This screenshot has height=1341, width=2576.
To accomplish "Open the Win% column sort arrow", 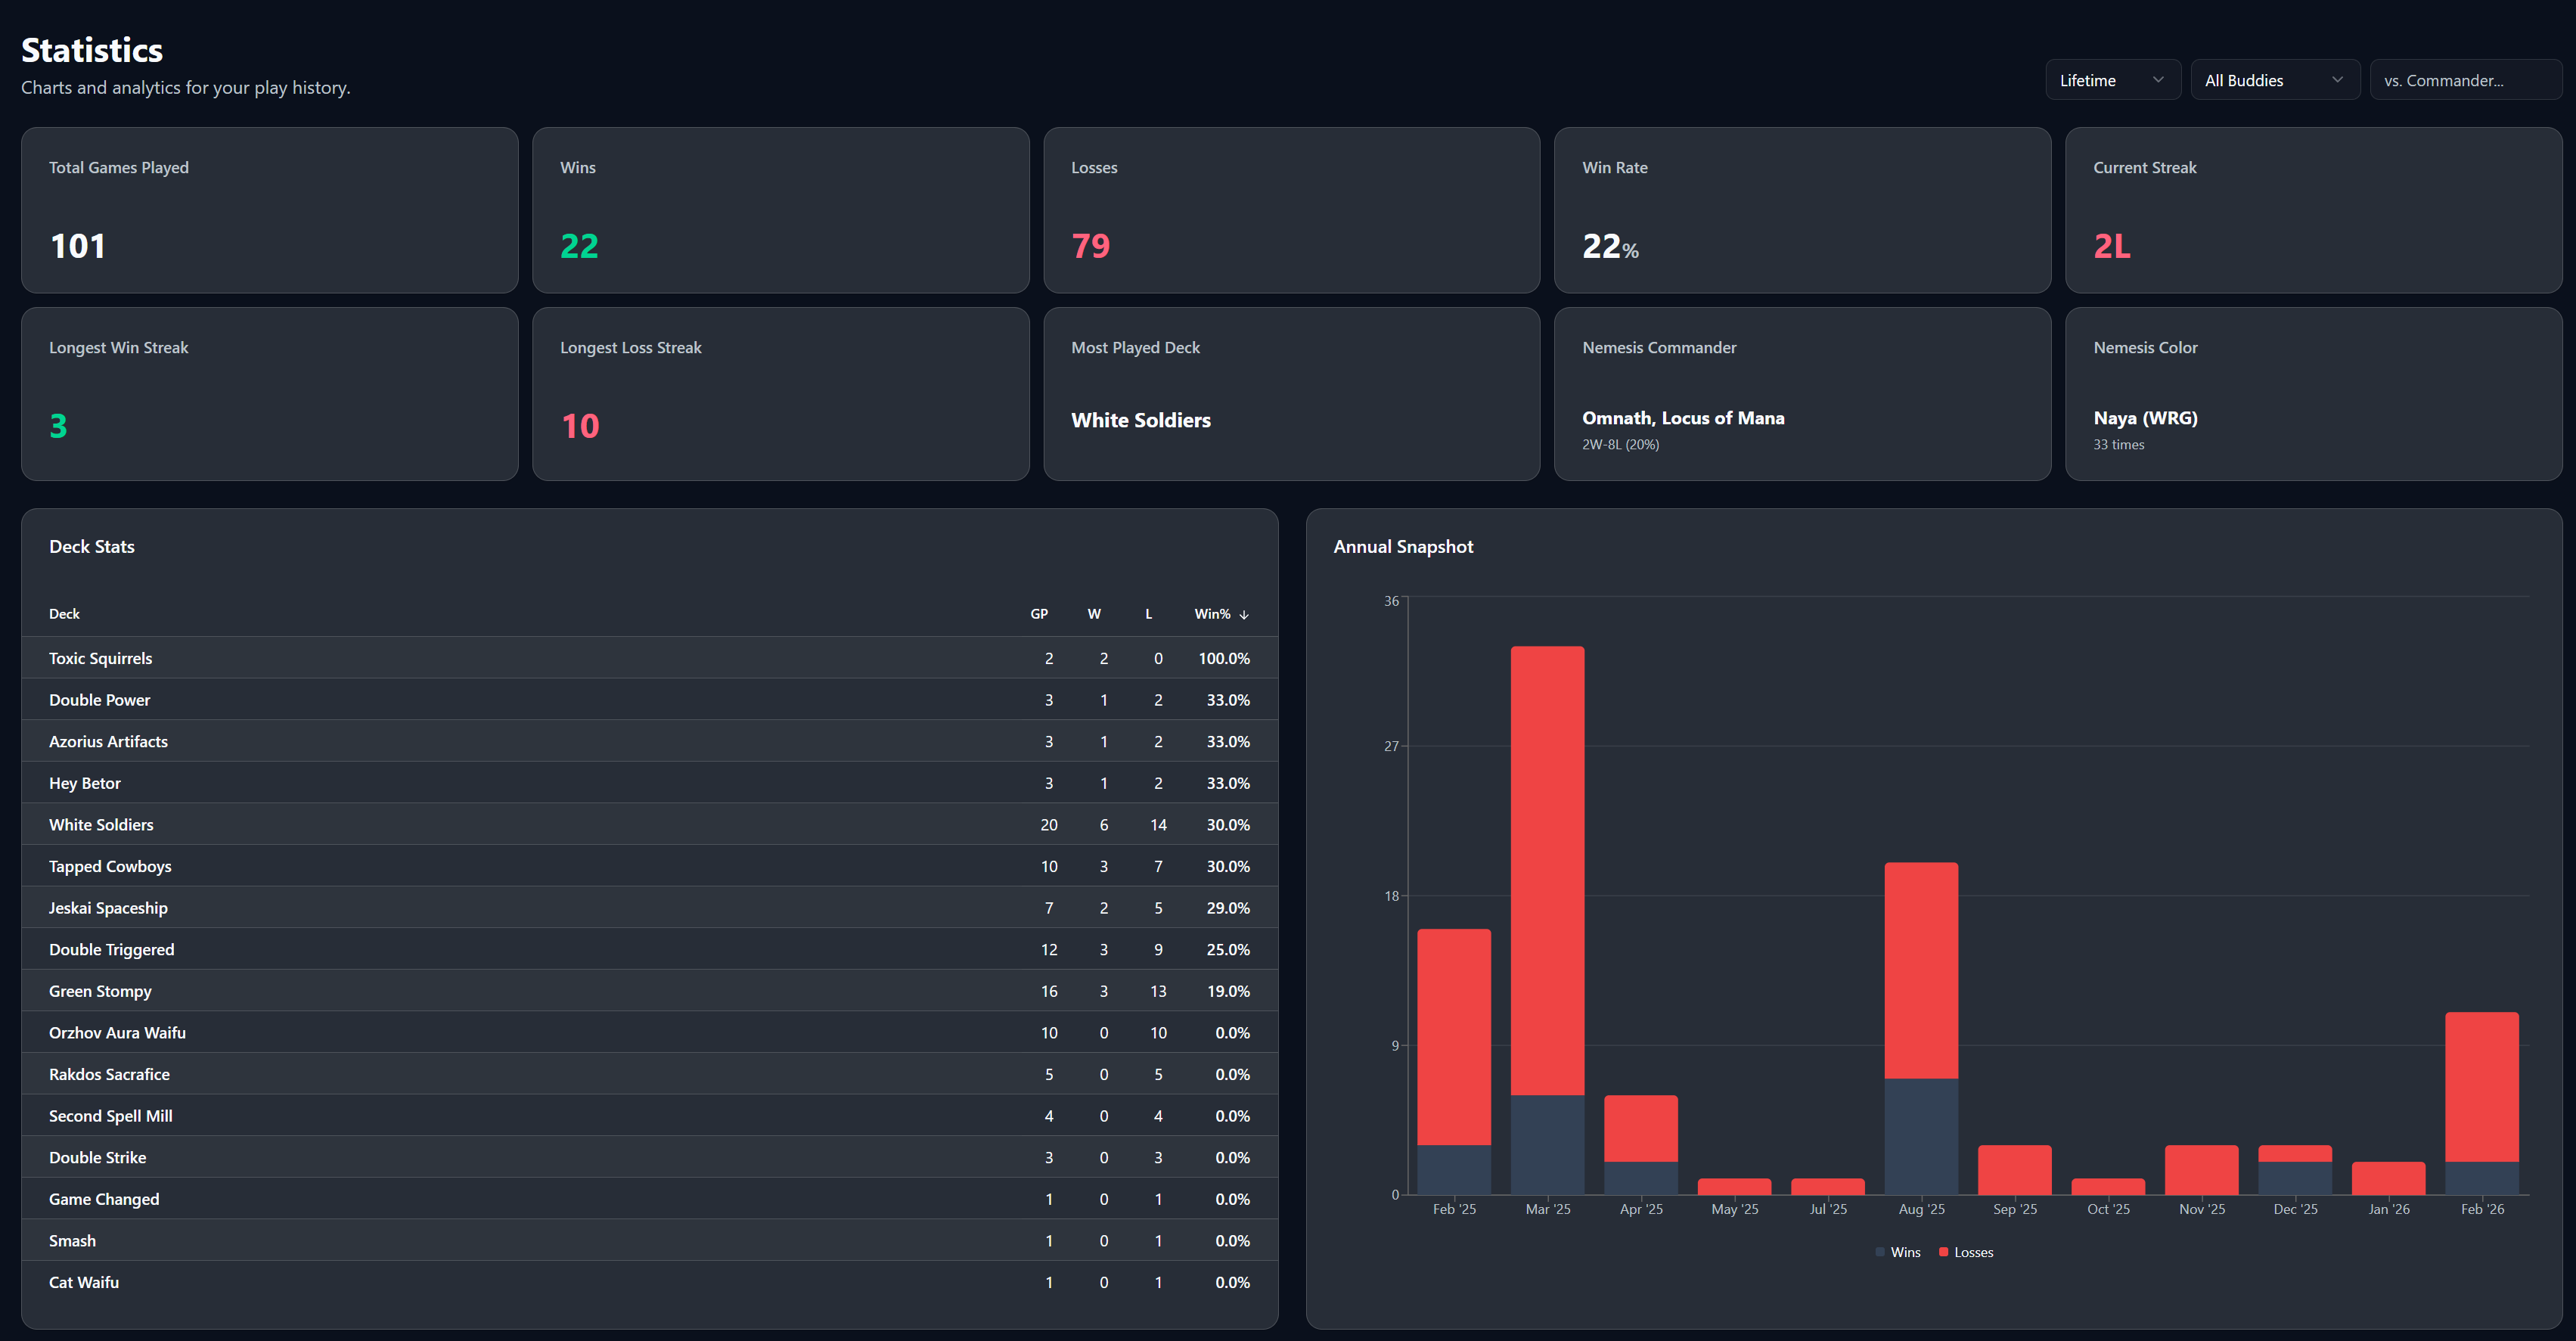I will [x=1243, y=614].
